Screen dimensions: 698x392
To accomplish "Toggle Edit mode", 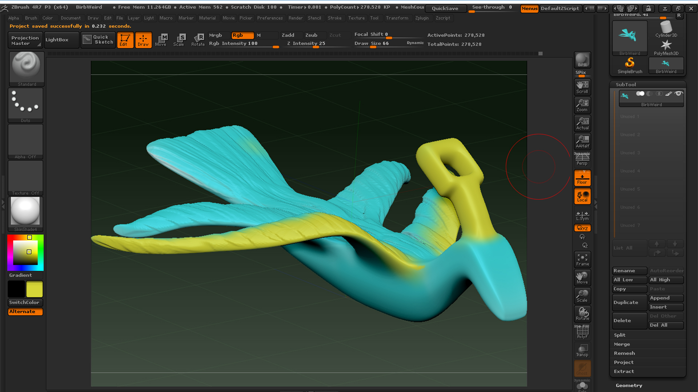I will coord(125,40).
